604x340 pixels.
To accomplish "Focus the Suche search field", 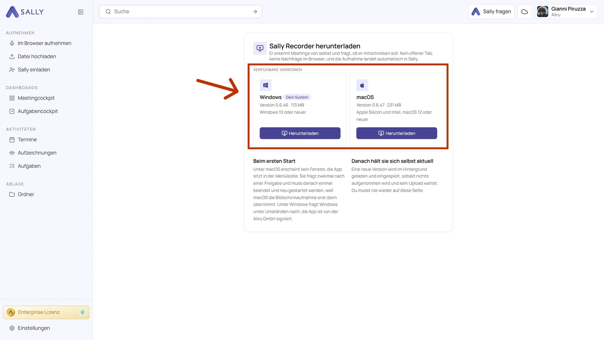I will 180,12.
